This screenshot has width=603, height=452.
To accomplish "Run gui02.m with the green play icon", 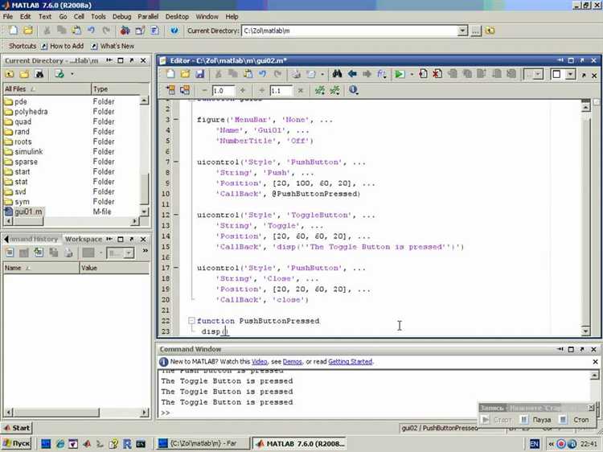I will point(400,74).
